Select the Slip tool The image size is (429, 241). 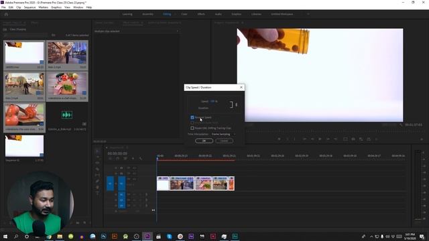(97, 175)
